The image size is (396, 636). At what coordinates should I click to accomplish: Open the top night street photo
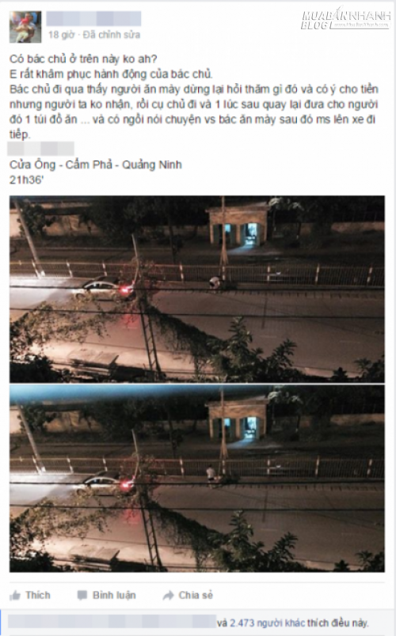pos(197,290)
